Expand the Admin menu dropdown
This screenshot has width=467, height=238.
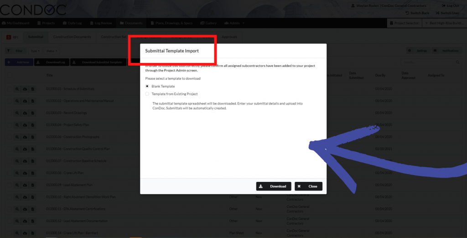pyautogui.click(x=235, y=23)
